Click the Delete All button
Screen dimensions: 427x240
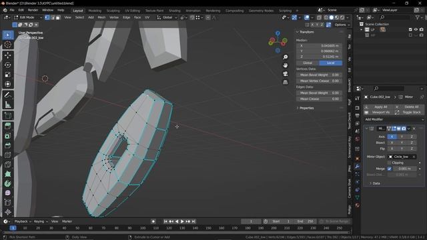coord(409,107)
